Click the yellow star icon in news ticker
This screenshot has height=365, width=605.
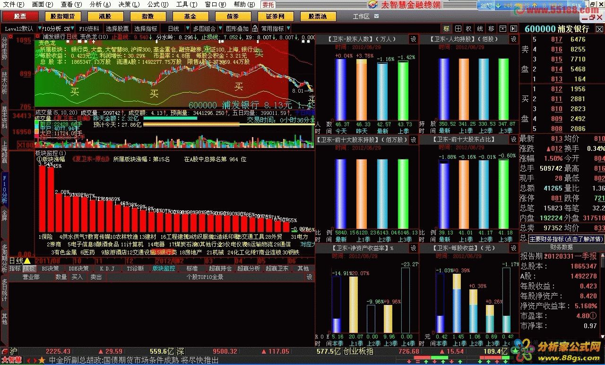click(x=42, y=361)
